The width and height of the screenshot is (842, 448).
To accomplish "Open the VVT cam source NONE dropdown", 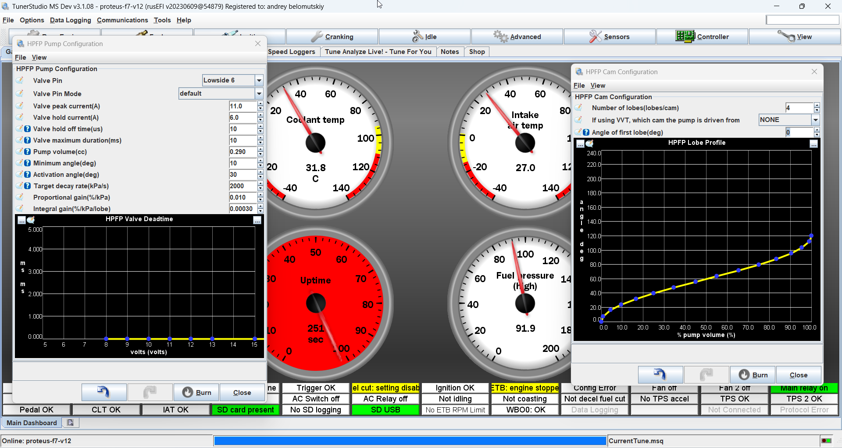I will coord(816,120).
